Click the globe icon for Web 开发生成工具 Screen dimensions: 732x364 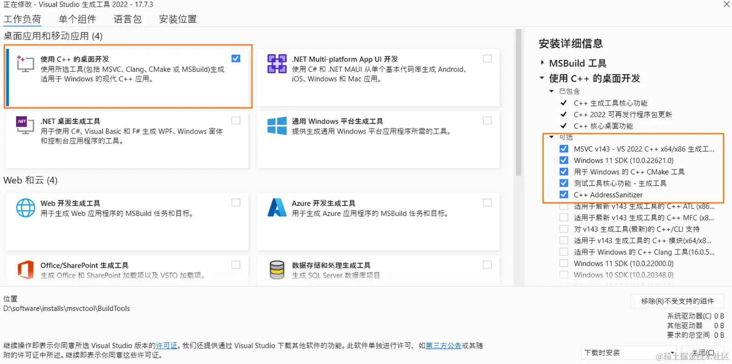(x=25, y=208)
